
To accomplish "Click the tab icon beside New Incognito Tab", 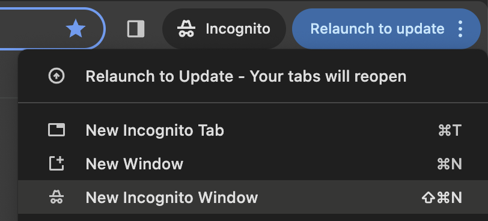I will pyautogui.click(x=56, y=130).
